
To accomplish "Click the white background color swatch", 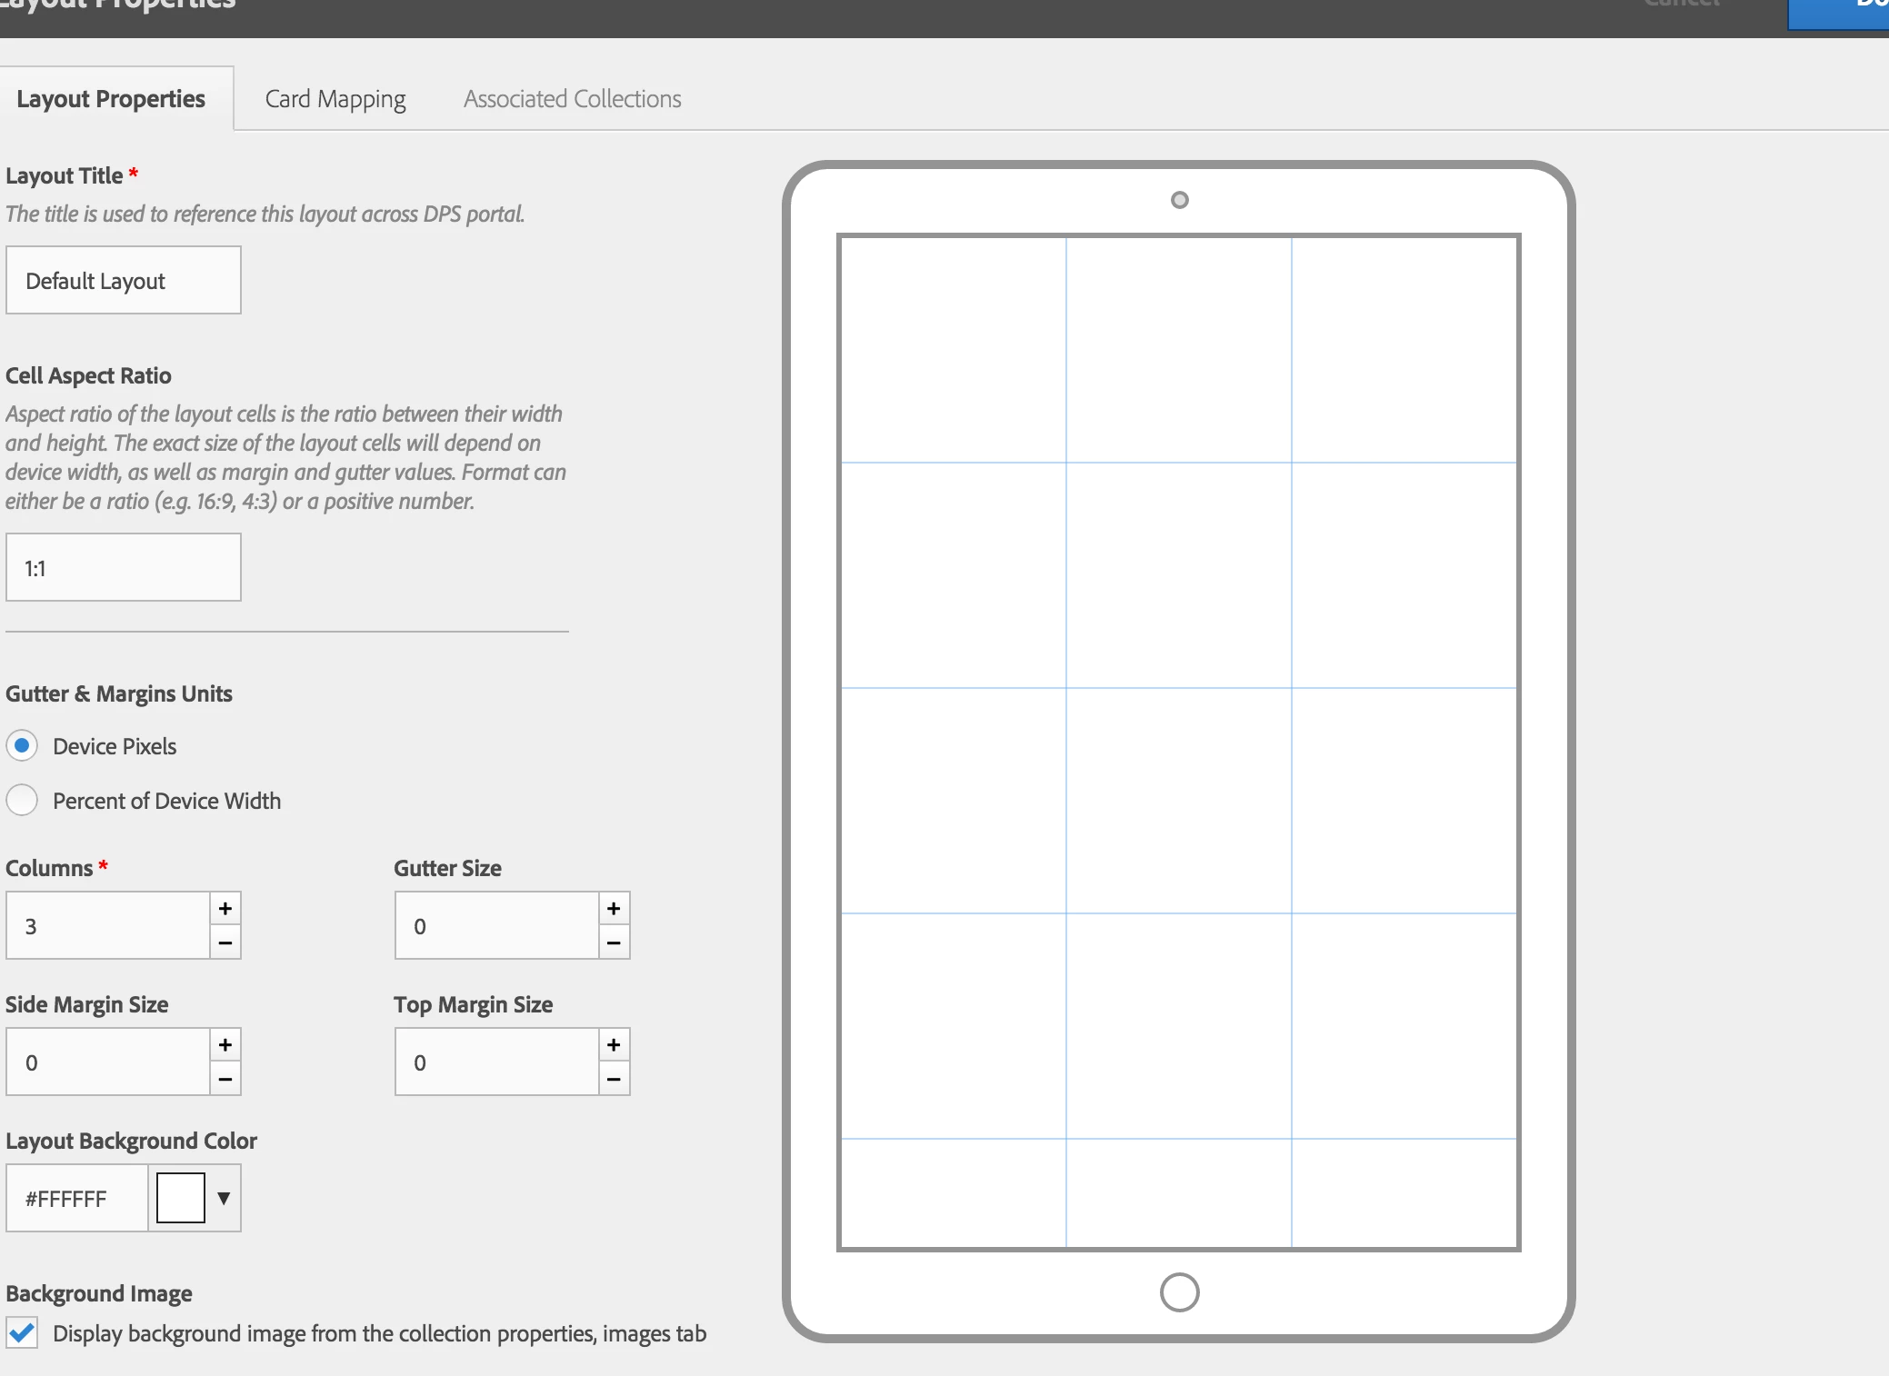I will point(180,1198).
